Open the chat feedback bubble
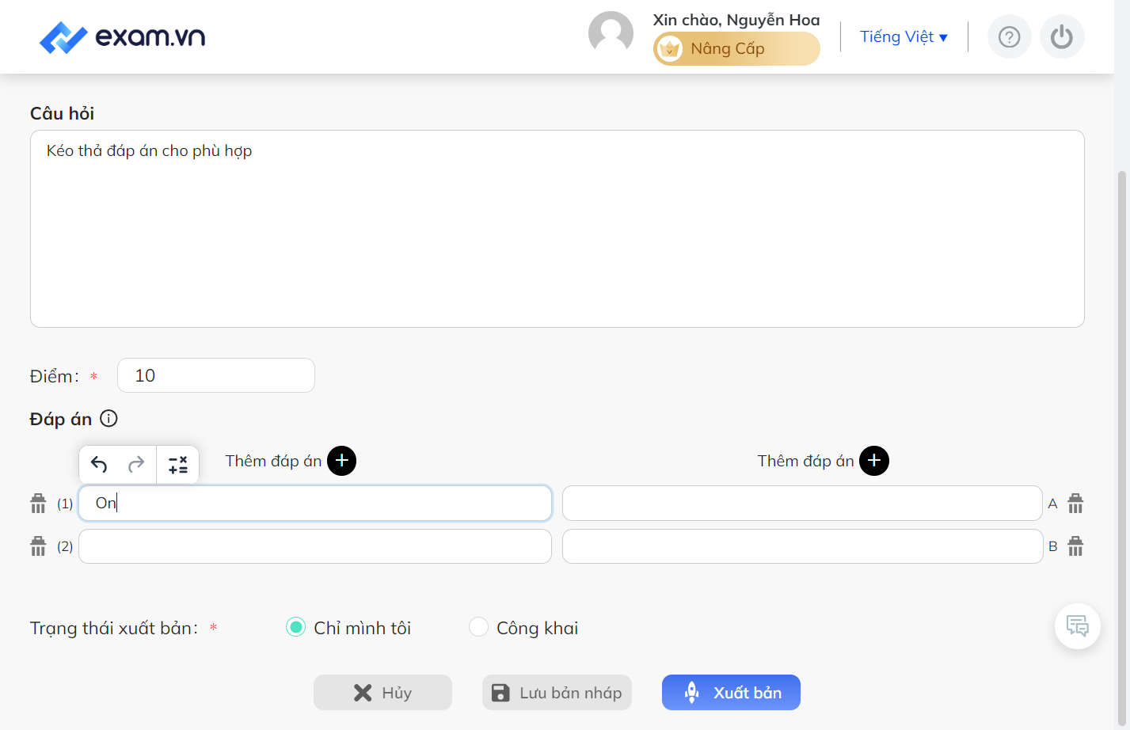This screenshot has height=730, width=1130. [1078, 626]
